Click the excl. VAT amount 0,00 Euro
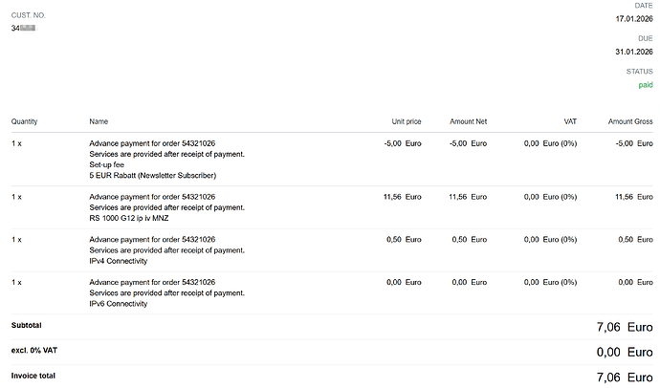660x388 pixels. click(x=625, y=353)
